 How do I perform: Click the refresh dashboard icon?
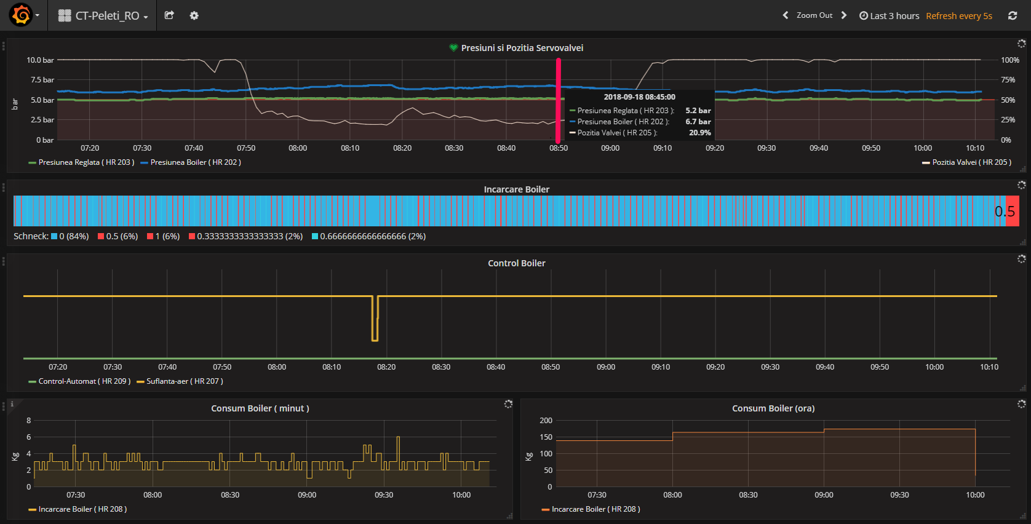(x=1012, y=15)
